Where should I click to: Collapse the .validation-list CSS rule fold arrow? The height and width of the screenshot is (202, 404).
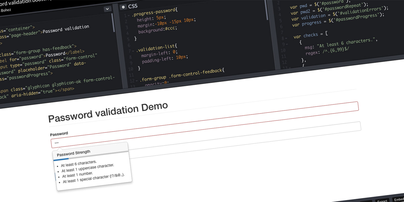(133, 51)
